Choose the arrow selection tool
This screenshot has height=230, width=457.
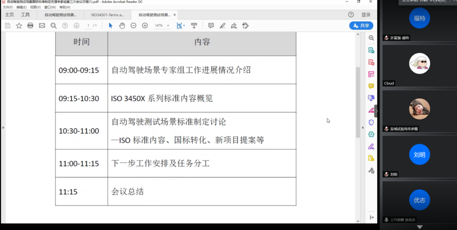point(110,26)
